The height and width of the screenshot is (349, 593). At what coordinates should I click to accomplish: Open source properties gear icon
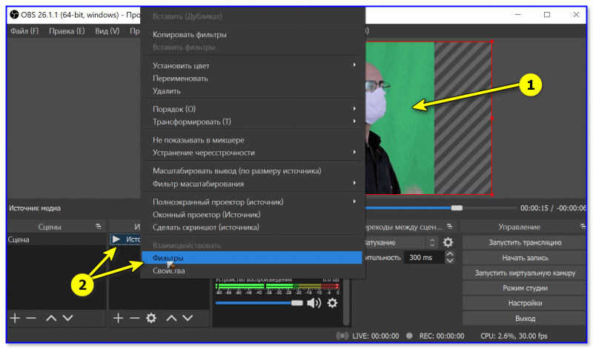pyautogui.click(x=151, y=318)
